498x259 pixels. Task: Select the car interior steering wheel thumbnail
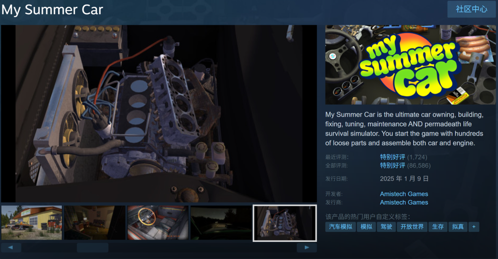[158, 223]
